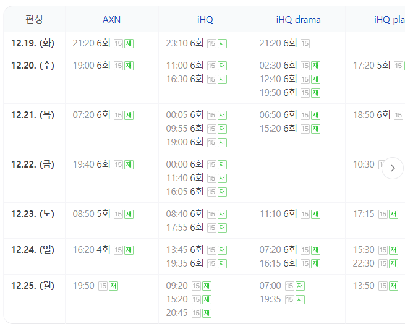Click AXN 19:00 6회 on 12.20

tap(103, 66)
